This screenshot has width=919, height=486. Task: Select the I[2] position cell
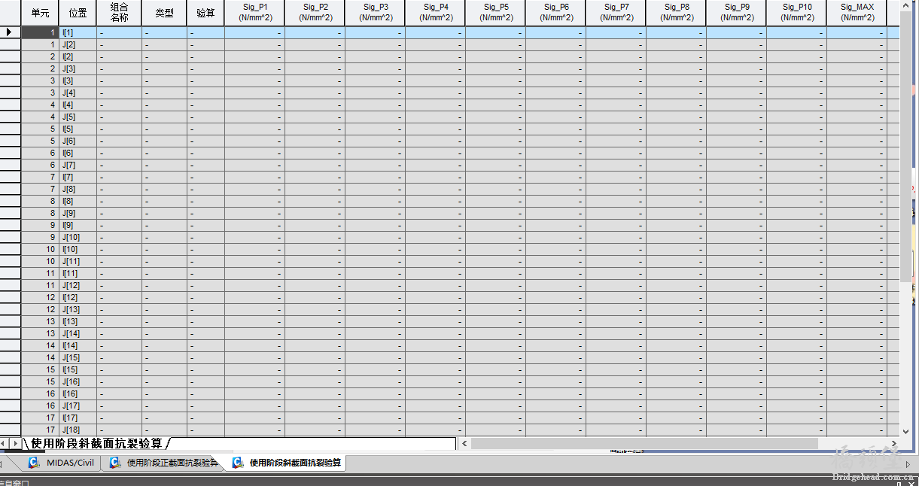tap(78, 56)
